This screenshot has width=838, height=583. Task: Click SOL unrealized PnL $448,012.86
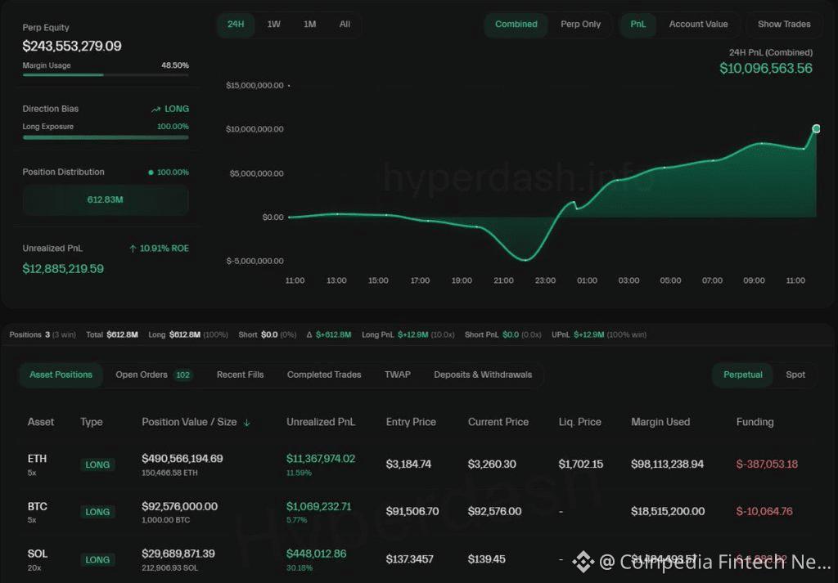point(317,554)
